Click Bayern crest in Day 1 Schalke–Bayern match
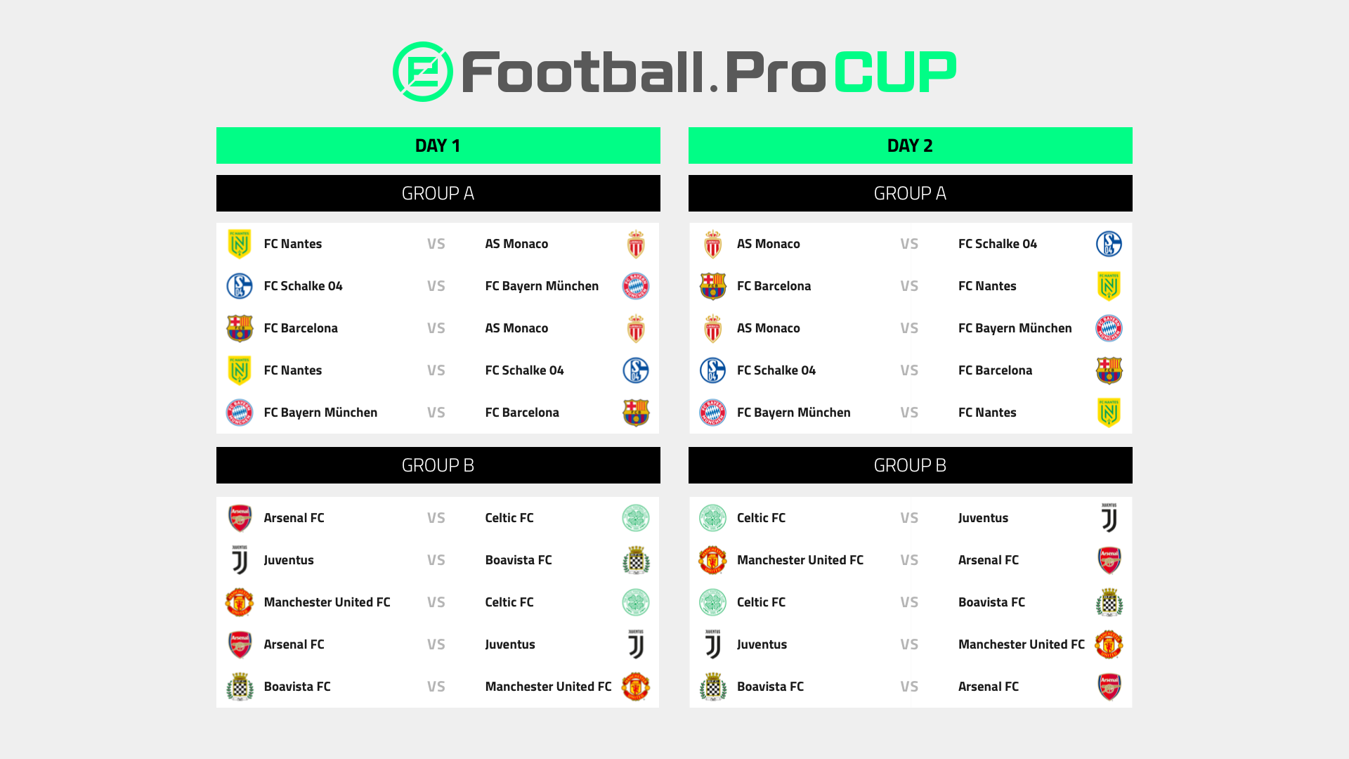1349x759 pixels. tap(636, 286)
